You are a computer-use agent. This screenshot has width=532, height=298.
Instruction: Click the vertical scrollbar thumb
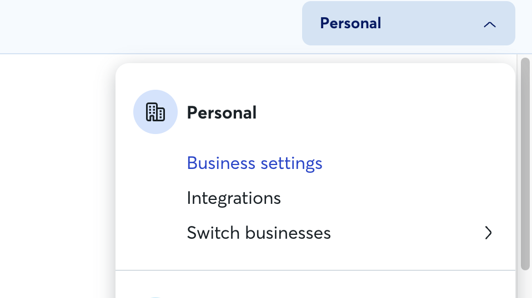tap(525, 164)
